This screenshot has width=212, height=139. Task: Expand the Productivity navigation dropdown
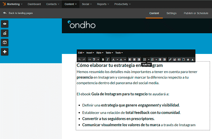click(122, 4)
